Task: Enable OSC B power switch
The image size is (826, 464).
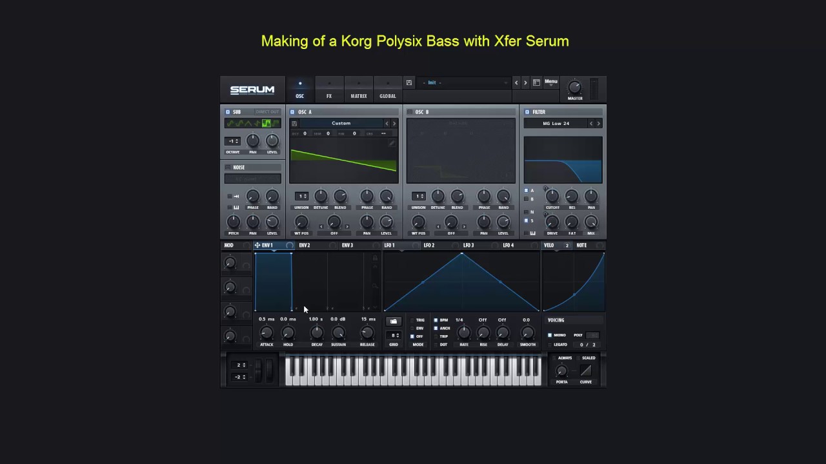Action: tap(410, 111)
